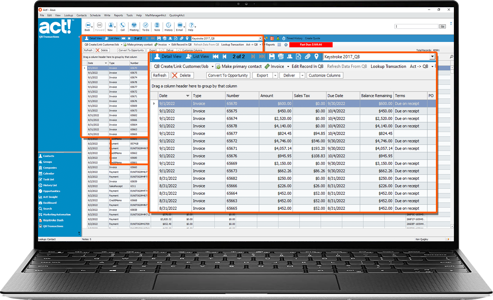Click the Create Quote link
The height and width of the screenshot is (300, 493).
[312, 38]
